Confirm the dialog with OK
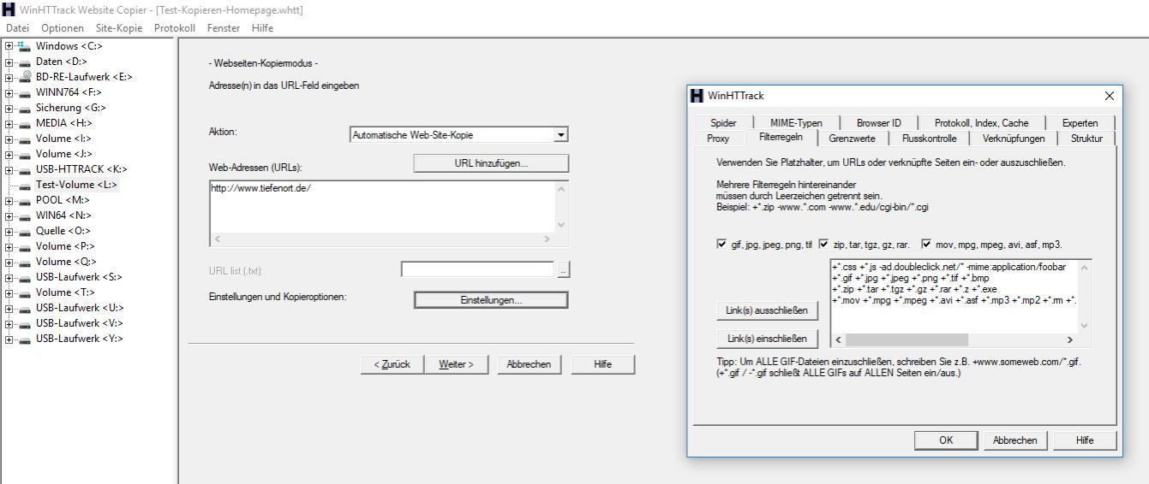 pyautogui.click(x=946, y=440)
